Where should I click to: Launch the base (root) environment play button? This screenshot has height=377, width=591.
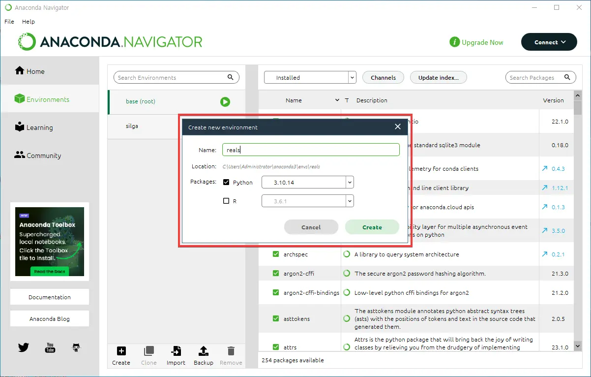tap(225, 102)
